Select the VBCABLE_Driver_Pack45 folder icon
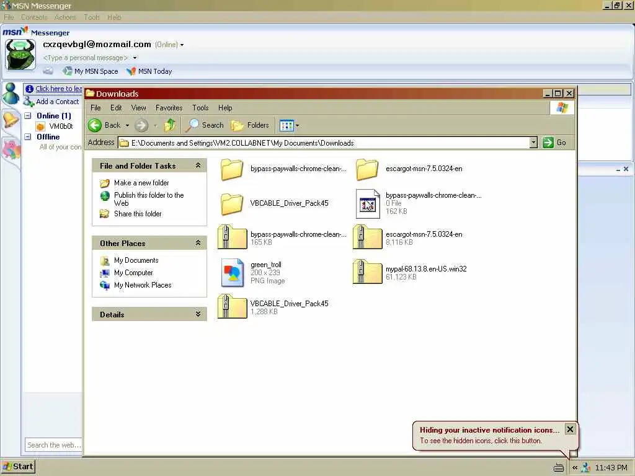Image resolution: width=635 pixels, height=476 pixels. pos(232,203)
